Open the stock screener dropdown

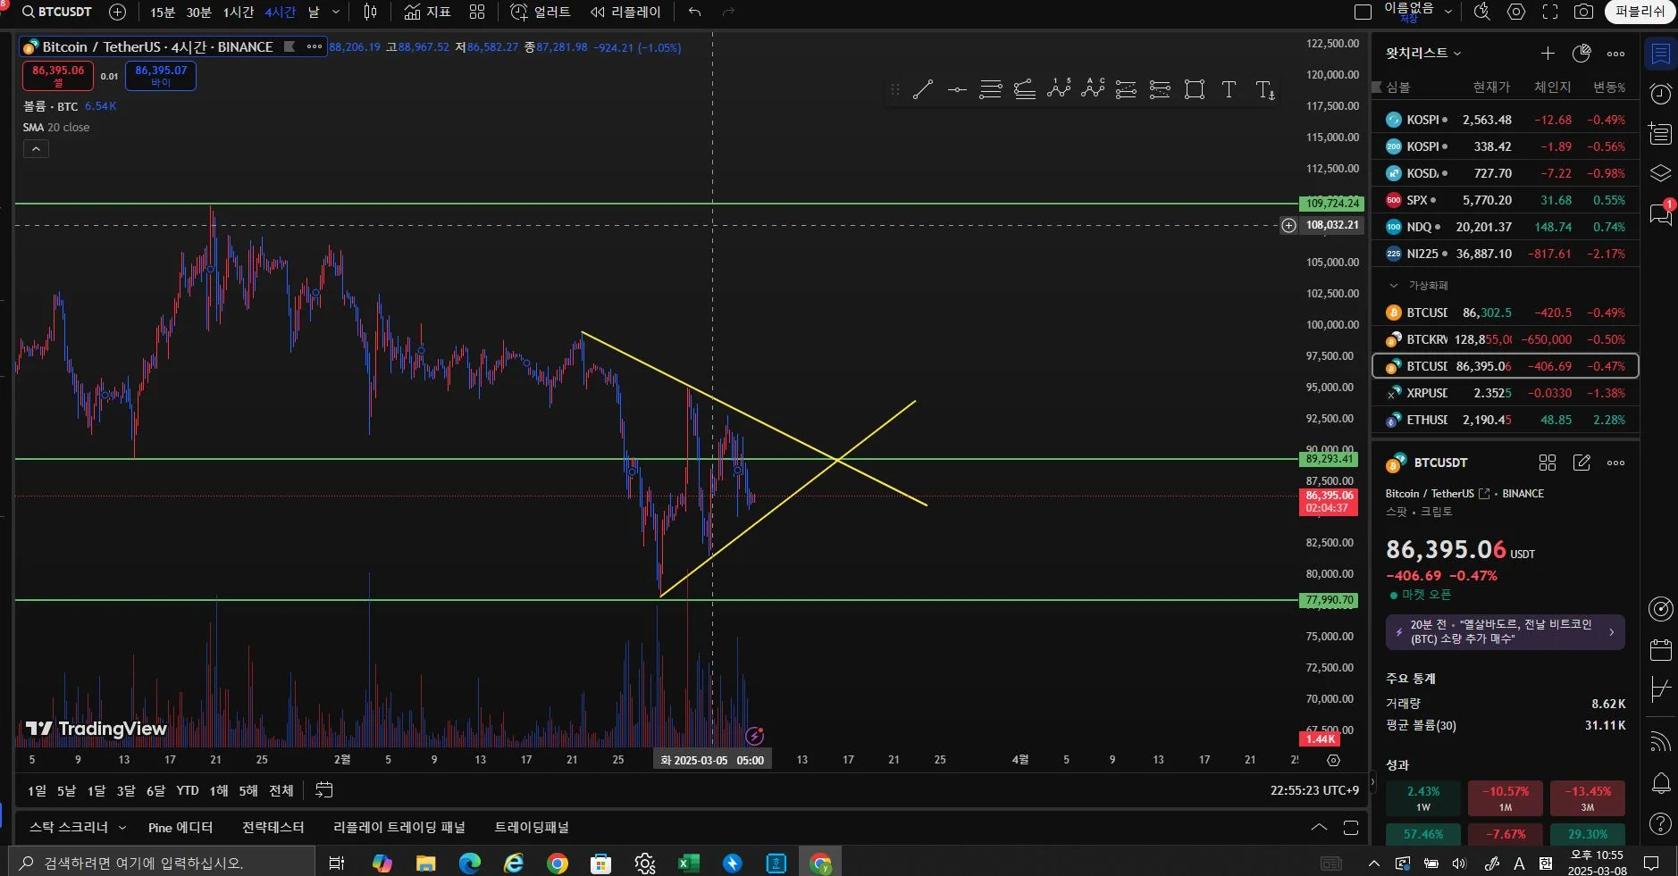pyautogui.click(x=78, y=827)
